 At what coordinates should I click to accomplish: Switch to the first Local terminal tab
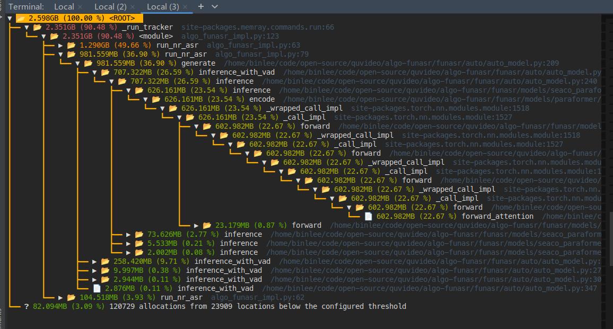(x=64, y=7)
